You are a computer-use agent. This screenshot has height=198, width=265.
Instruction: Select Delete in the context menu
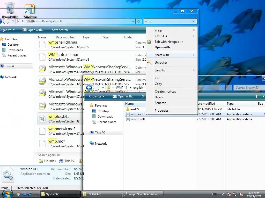(172, 97)
